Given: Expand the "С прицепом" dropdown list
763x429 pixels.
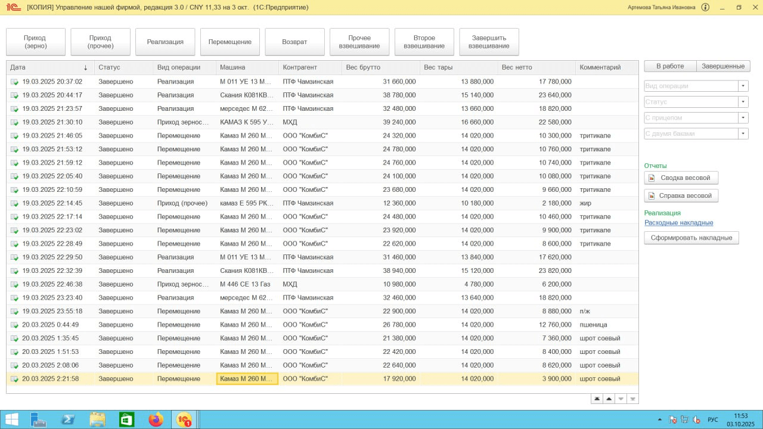Looking at the screenshot, I should 743,118.
